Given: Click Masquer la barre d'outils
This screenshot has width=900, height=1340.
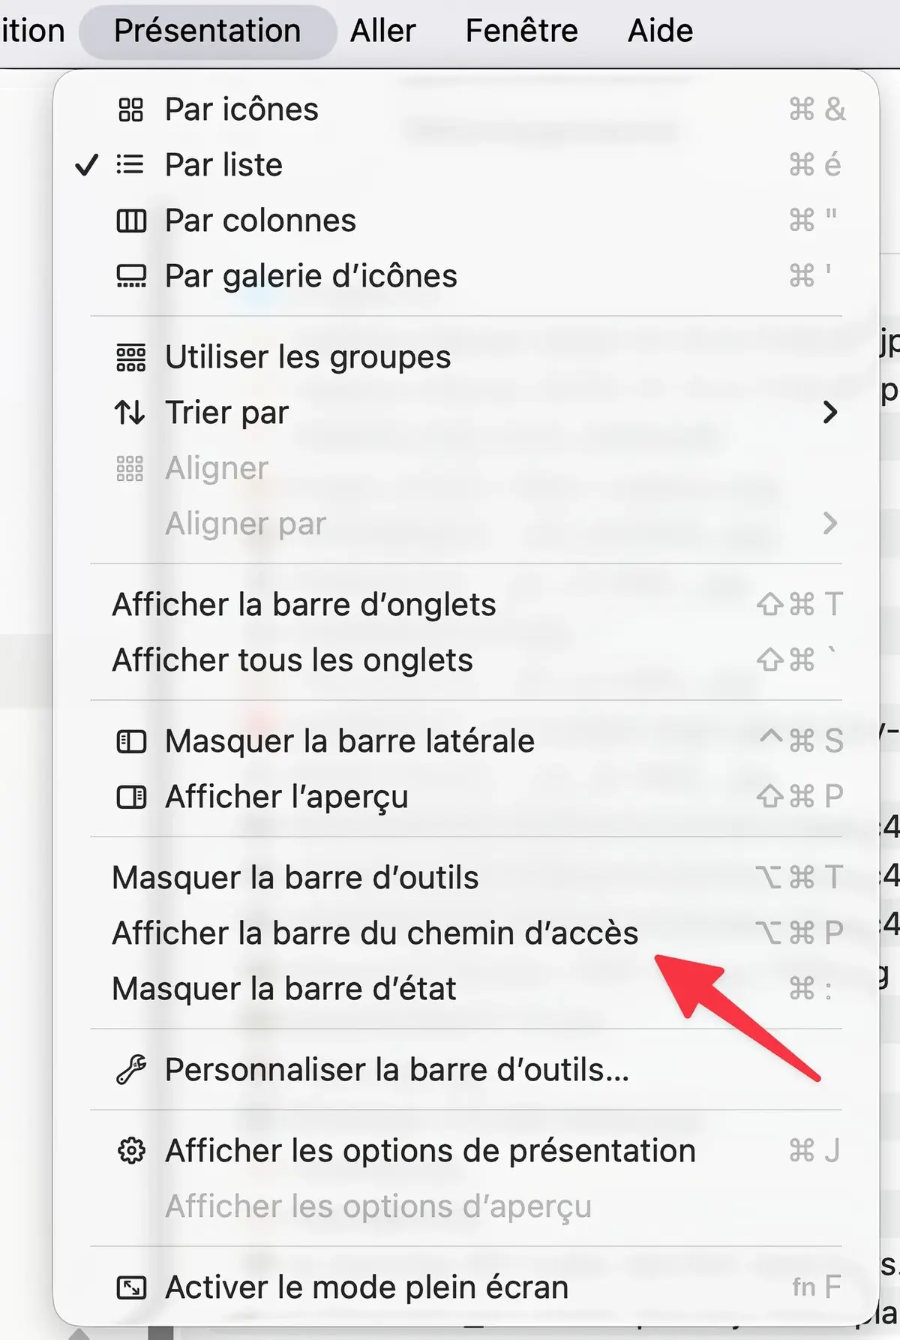Looking at the screenshot, I should coord(295,877).
